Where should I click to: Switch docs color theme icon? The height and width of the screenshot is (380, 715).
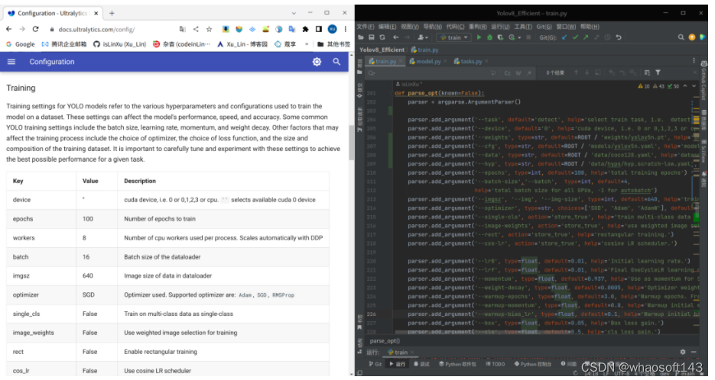coord(317,62)
